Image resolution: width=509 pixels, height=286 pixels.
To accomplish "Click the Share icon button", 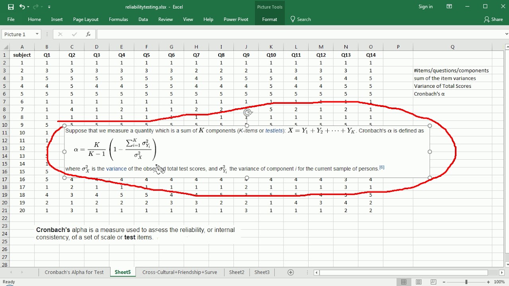I will click(x=493, y=19).
